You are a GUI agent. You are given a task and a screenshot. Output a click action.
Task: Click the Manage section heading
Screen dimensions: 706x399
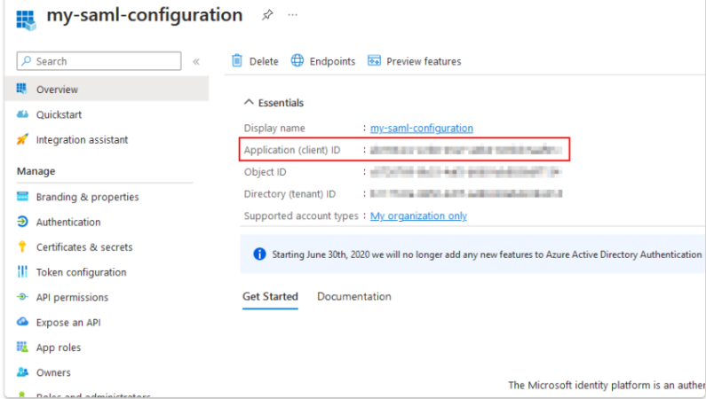(36, 171)
